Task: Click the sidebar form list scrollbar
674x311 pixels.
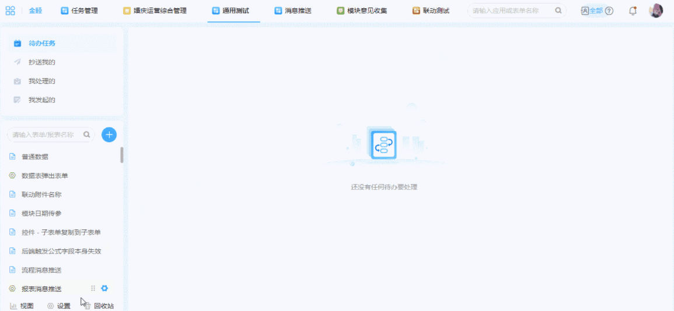Action: [x=122, y=155]
